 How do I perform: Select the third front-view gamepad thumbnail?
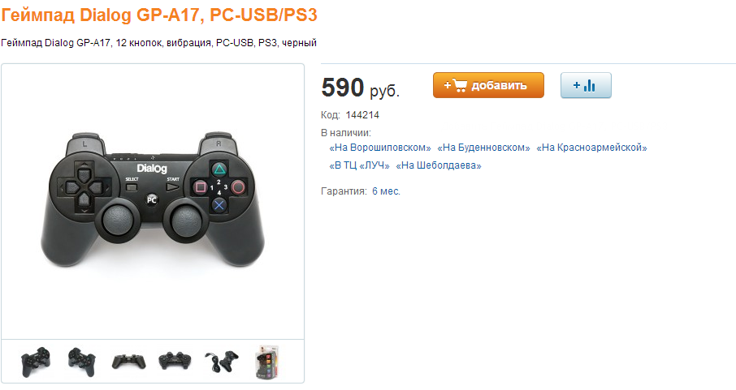pos(128,362)
